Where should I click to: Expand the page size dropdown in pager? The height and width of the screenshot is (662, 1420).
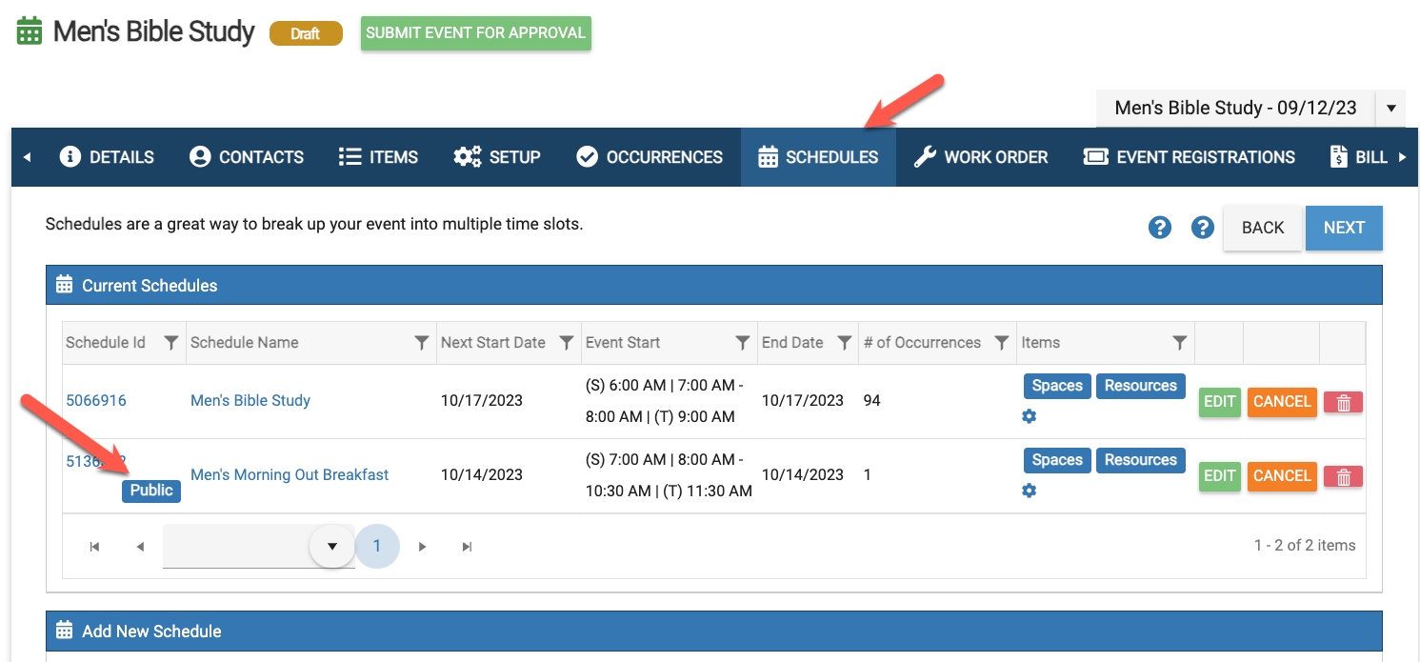coord(332,547)
